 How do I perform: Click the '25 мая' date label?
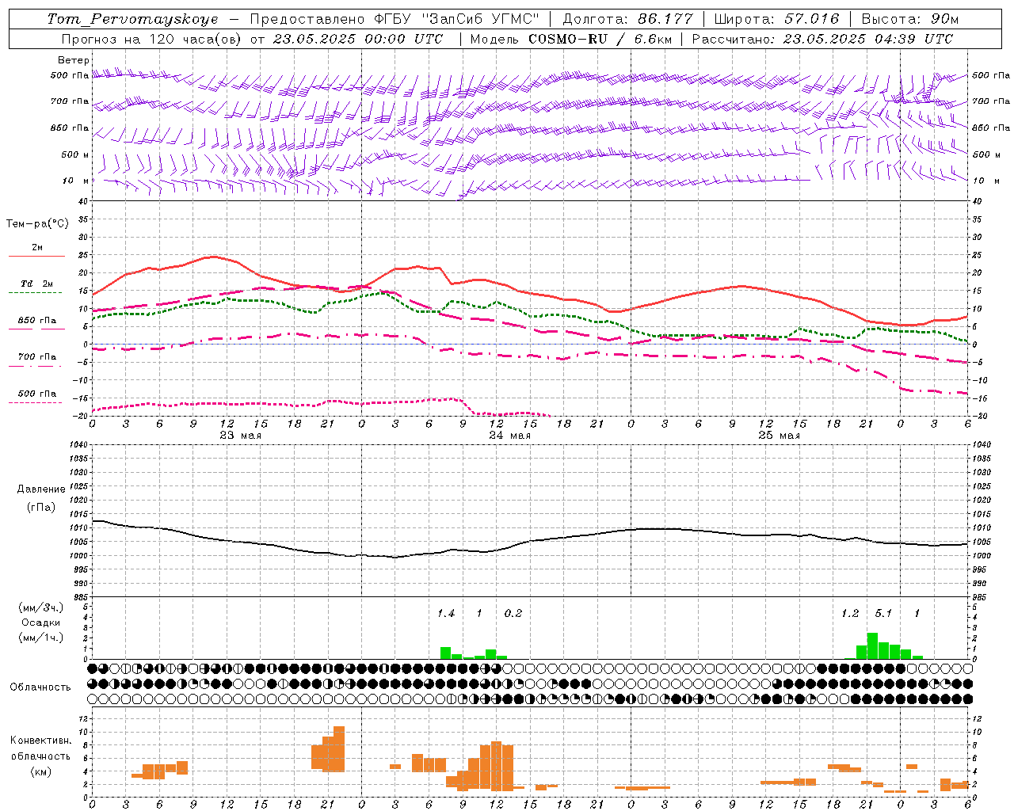click(x=779, y=435)
